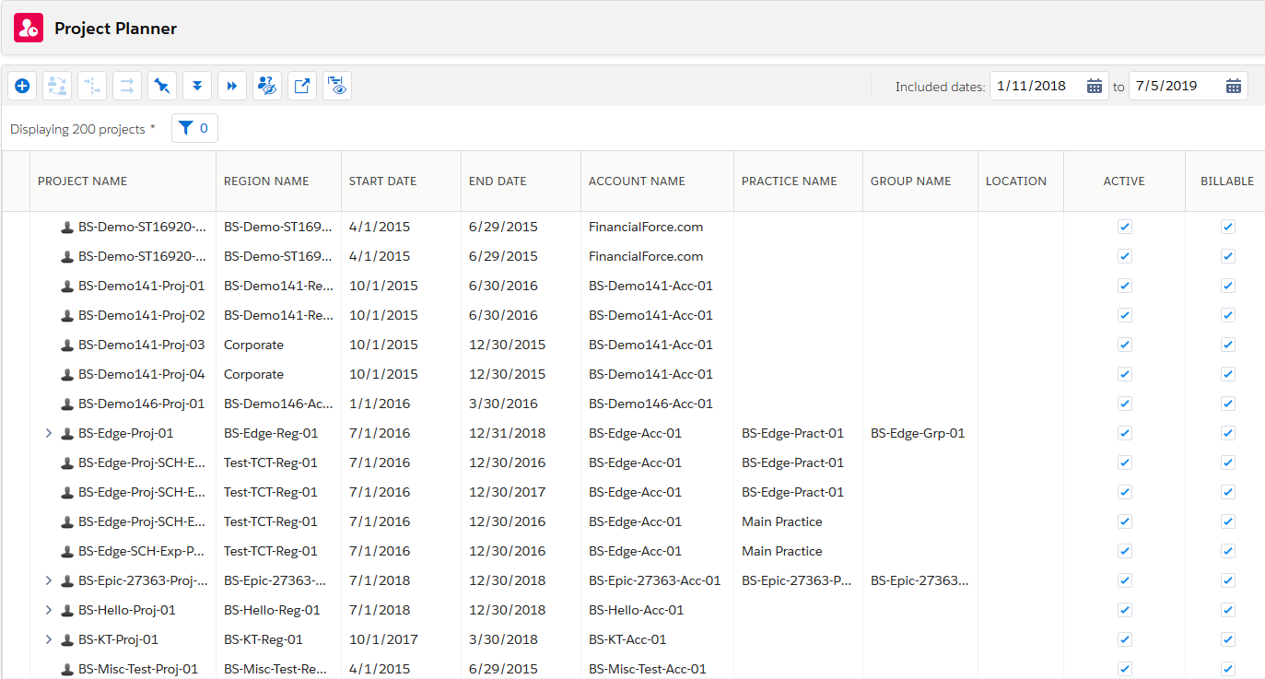The width and height of the screenshot is (1265, 679).
Task: Toggle Active checkbox for BS-Edge-Proj-01
Action: pos(1124,433)
